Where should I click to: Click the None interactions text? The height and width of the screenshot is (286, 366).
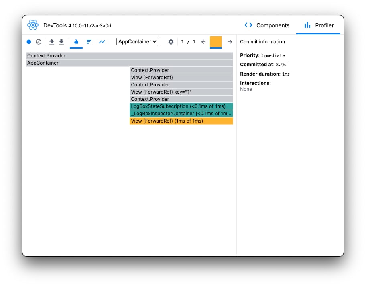point(246,89)
